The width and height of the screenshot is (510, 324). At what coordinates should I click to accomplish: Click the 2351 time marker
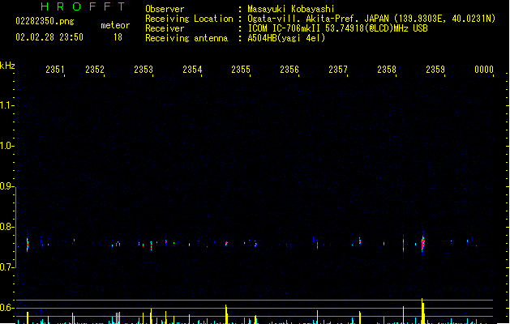55,70
